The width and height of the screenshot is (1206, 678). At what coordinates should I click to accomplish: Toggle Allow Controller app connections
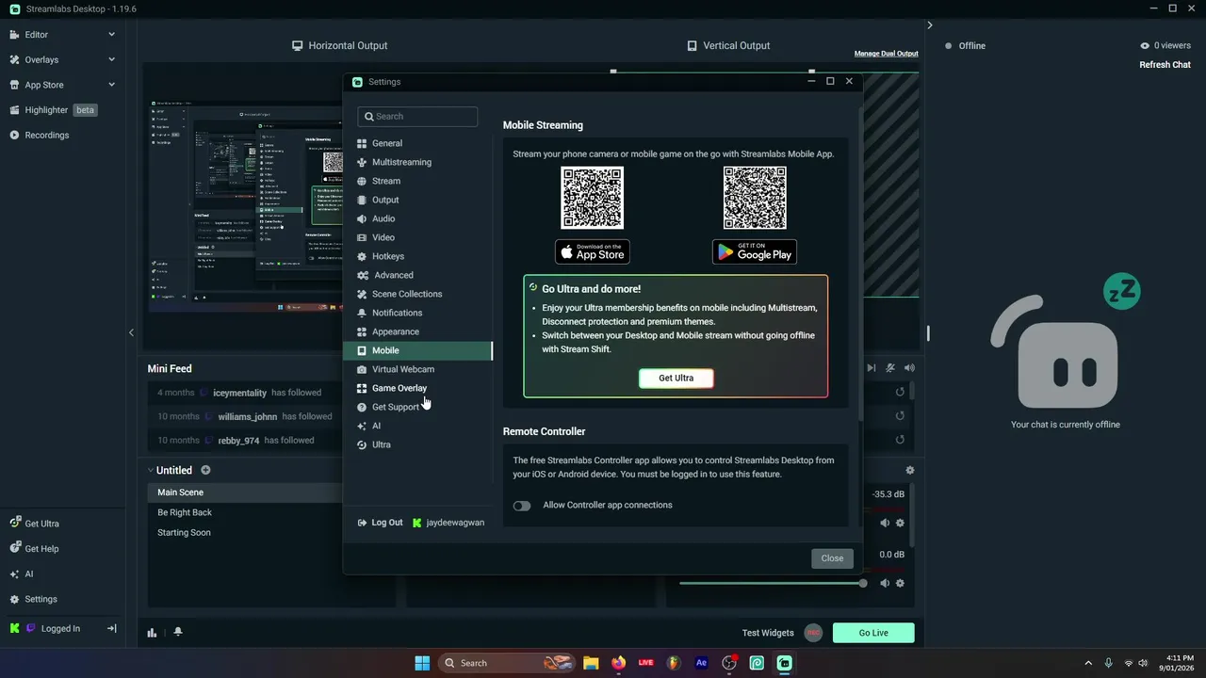click(x=522, y=506)
